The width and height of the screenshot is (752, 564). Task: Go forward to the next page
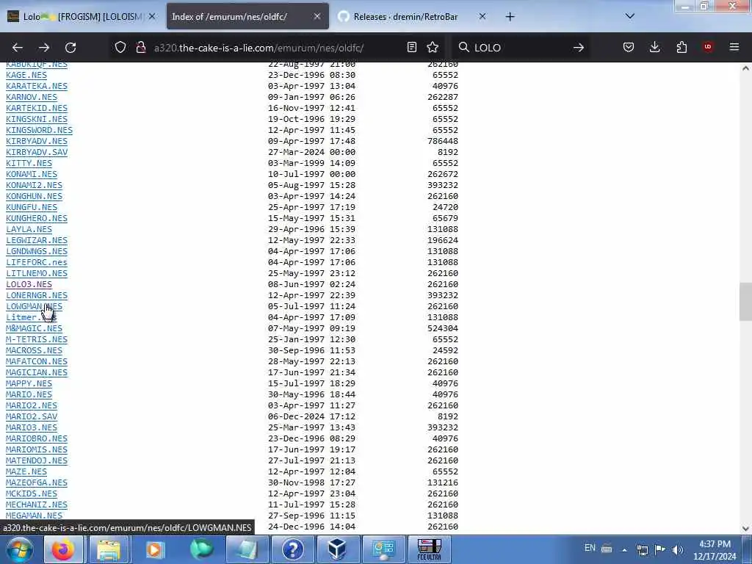44,48
